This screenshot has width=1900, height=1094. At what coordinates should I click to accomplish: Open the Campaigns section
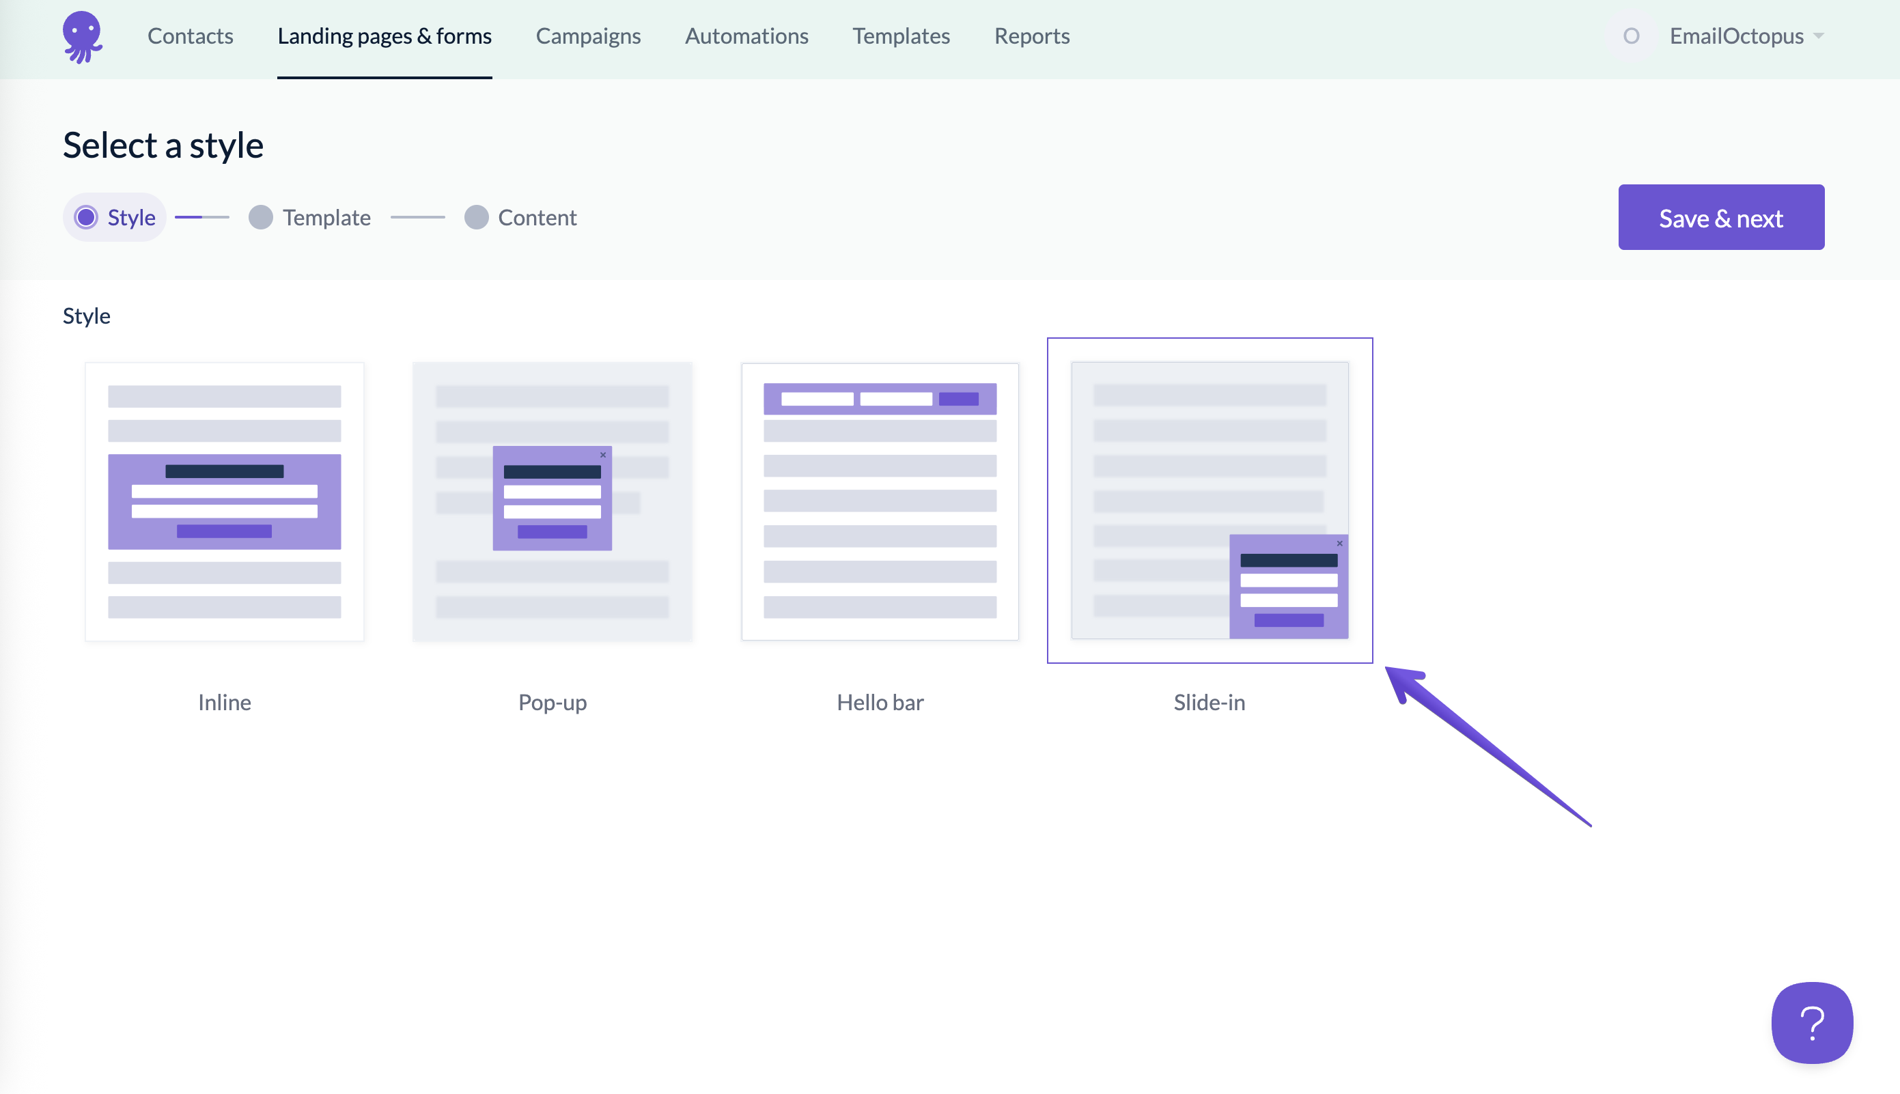(588, 36)
